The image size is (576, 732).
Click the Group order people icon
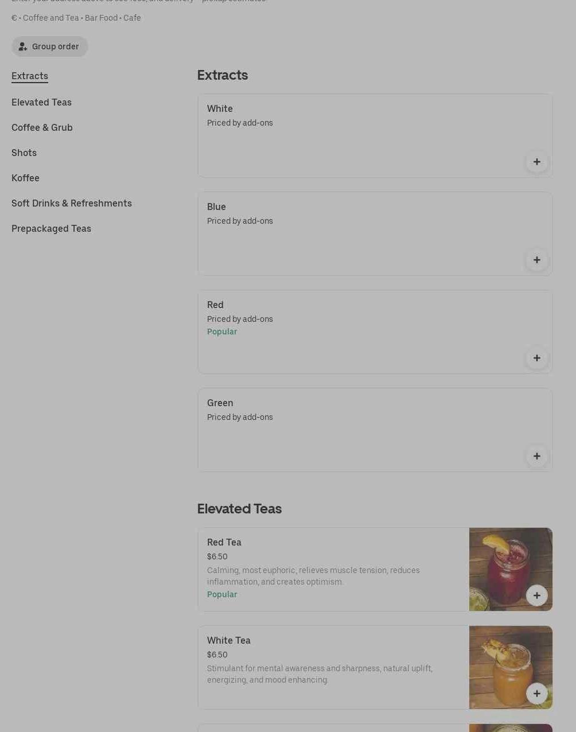[x=23, y=46]
